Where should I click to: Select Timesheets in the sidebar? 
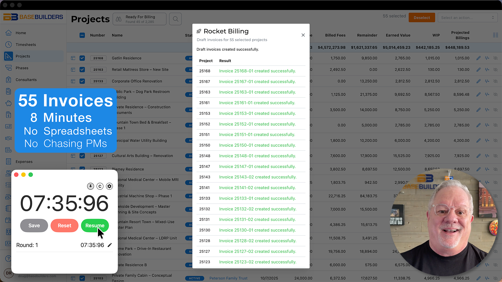[x=26, y=44]
